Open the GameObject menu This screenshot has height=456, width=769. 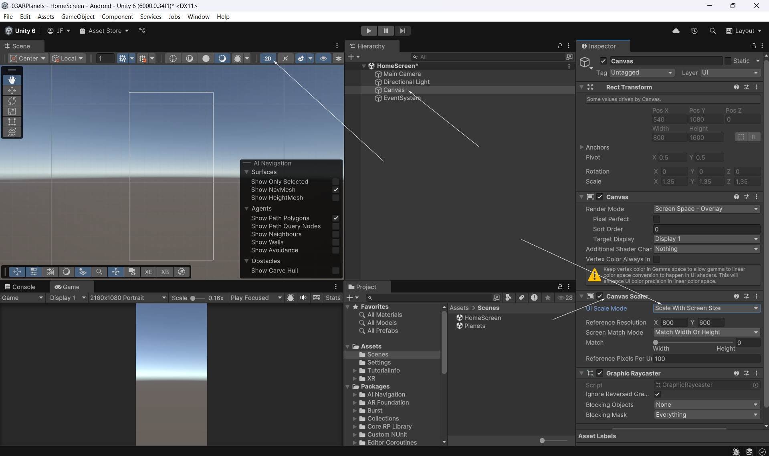click(78, 17)
